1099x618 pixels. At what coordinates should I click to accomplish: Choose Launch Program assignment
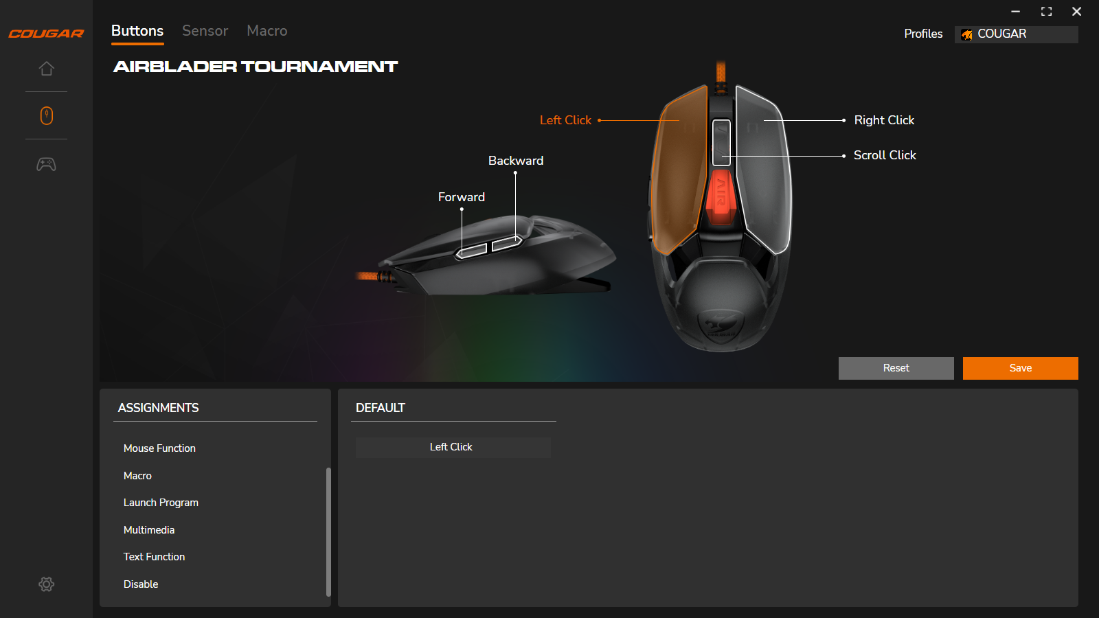[x=161, y=503]
